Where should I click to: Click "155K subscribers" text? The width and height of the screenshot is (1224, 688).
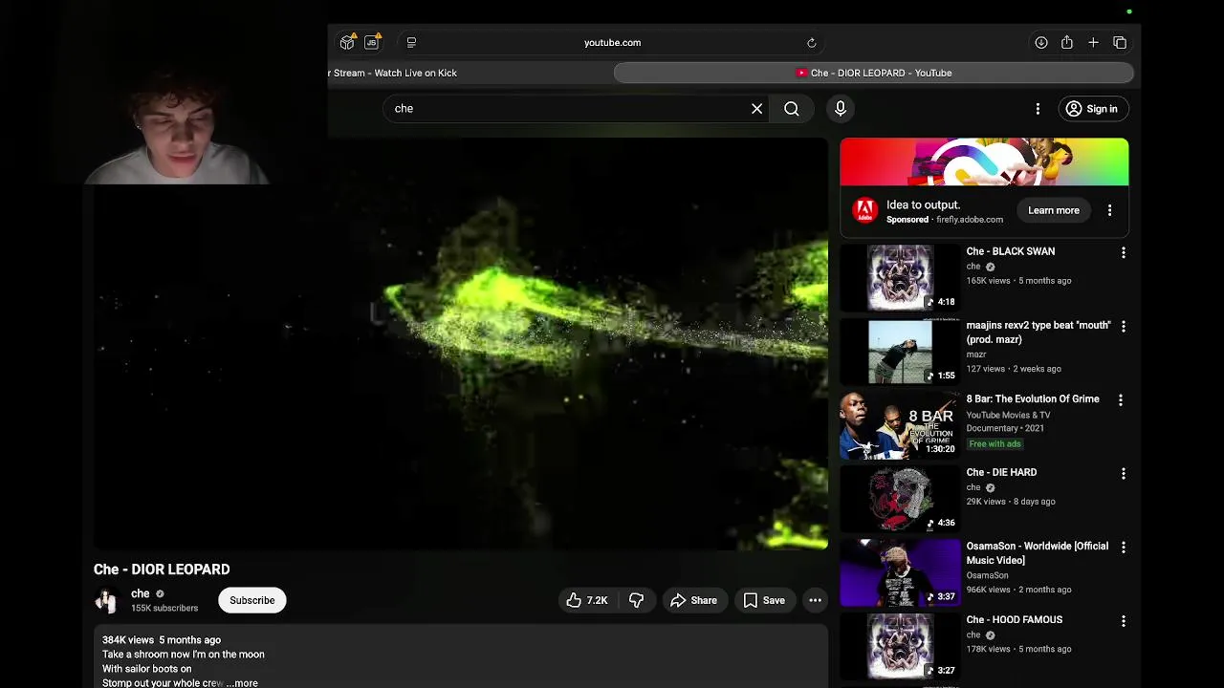(164, 608)
